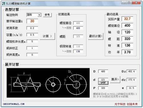Click the 装满系数 field showing 0.2

click(32, 28)
